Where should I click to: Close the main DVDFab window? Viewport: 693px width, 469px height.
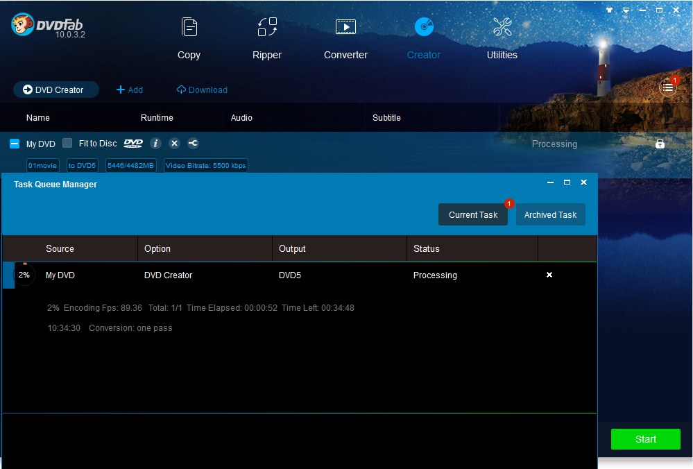point(676,10)
